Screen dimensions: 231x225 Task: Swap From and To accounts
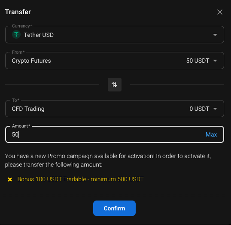pos(115,85)
